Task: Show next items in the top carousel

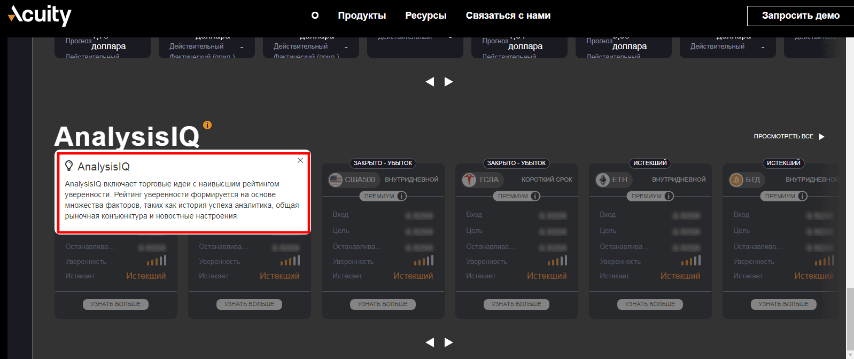Action: click(449, 82)
